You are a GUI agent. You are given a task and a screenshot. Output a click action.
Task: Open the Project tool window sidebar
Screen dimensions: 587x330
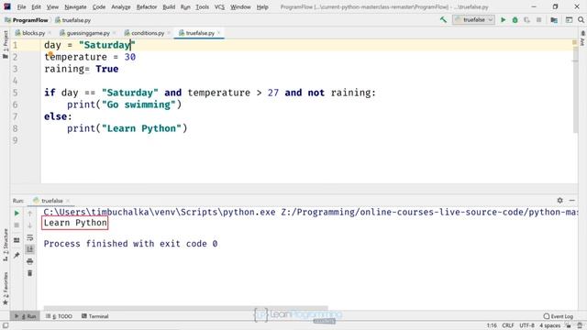pos(6,44)
